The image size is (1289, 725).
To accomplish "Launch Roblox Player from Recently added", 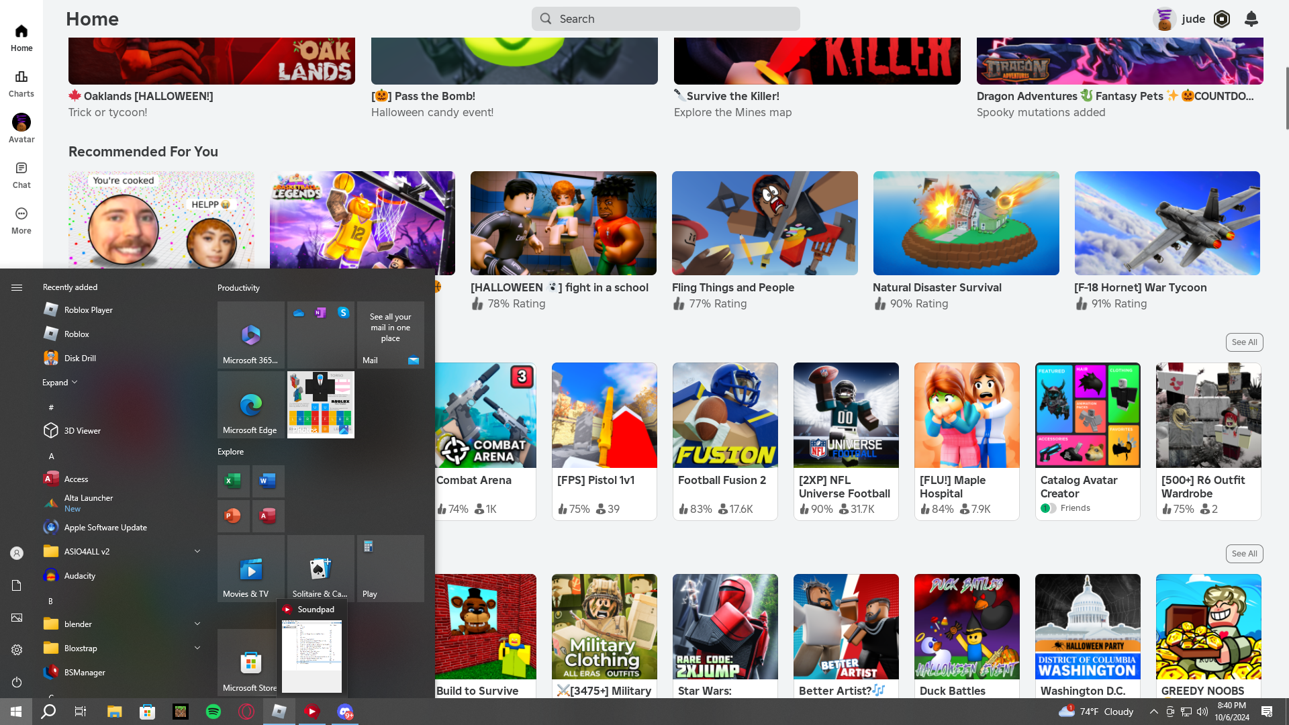I will pyautogui.click(x=88, y=309).
